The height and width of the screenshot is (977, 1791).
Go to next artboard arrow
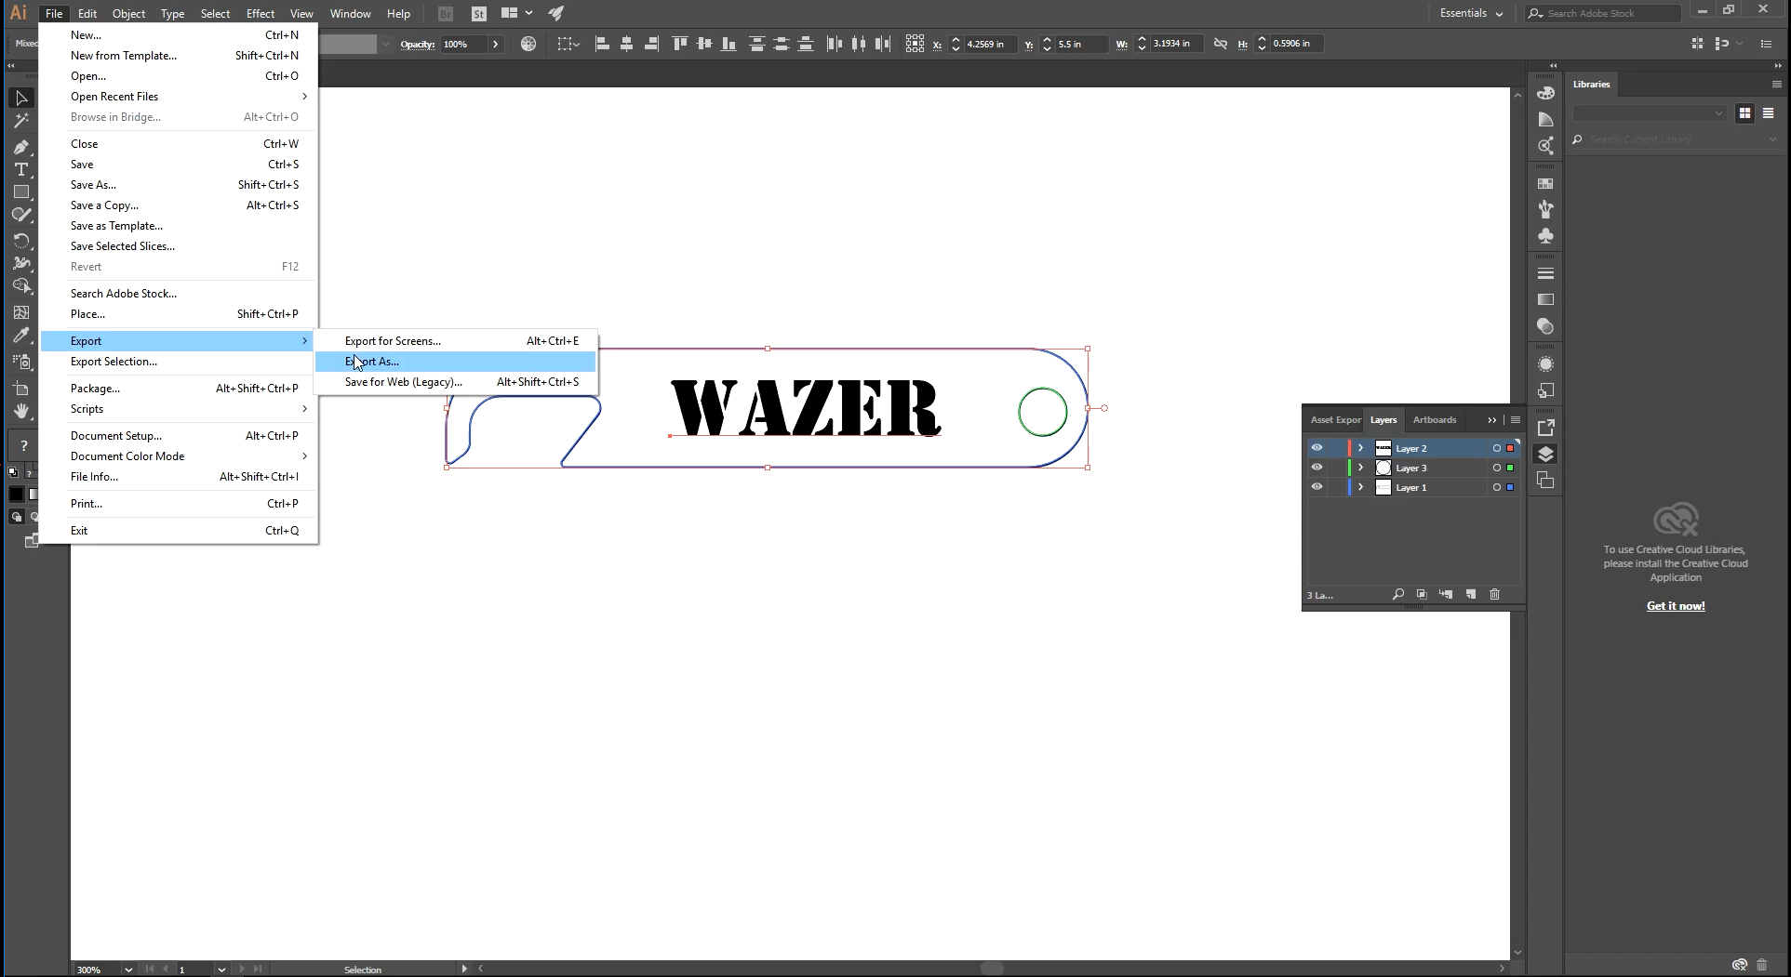coord(242,969)
